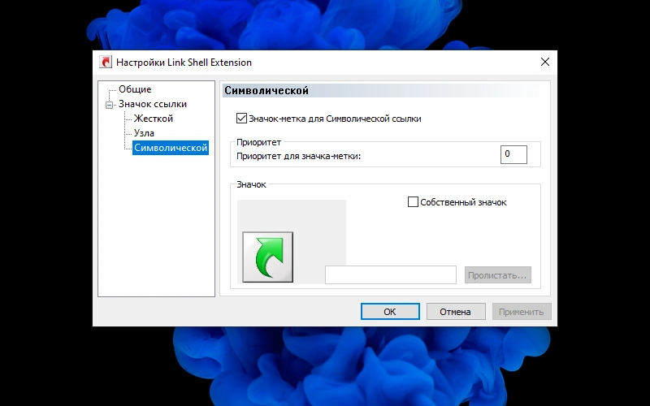Click the green arrow symbolic link icon preview
Image resolution: width=650 pixels, height=406 pixels.
[x=268, y=257]
